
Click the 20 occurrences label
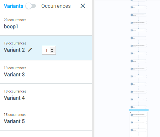(15, 20)
